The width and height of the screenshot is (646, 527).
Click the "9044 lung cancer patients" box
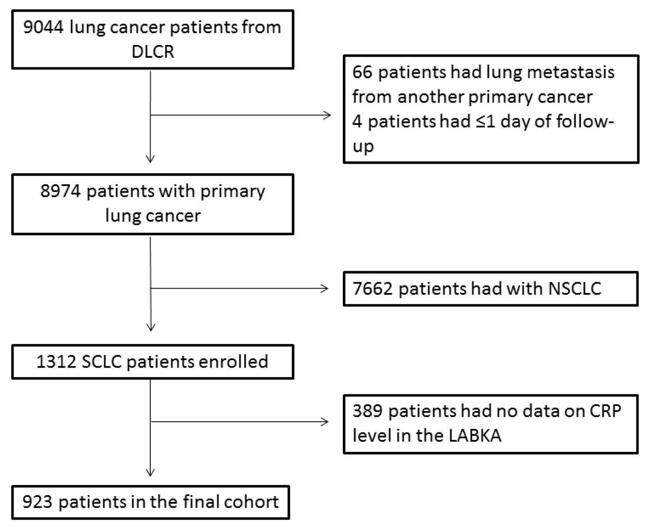coord(152,40)
